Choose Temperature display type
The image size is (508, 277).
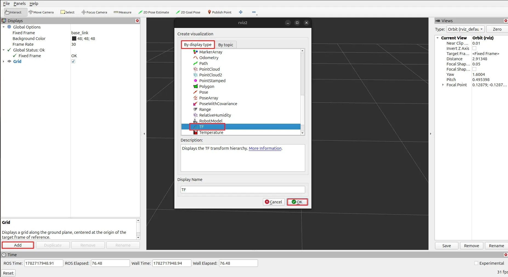click(x=211, y=132)
